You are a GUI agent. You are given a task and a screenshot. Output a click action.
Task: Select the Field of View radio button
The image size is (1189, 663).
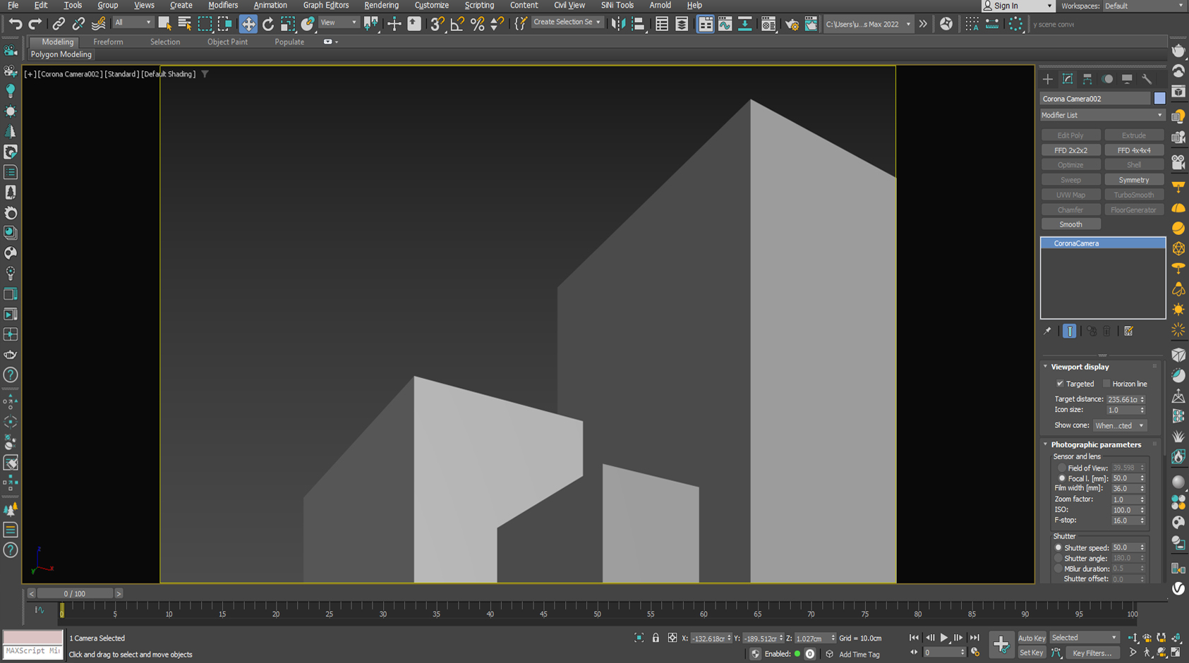pyautogui.click(x=1061, y=468)
